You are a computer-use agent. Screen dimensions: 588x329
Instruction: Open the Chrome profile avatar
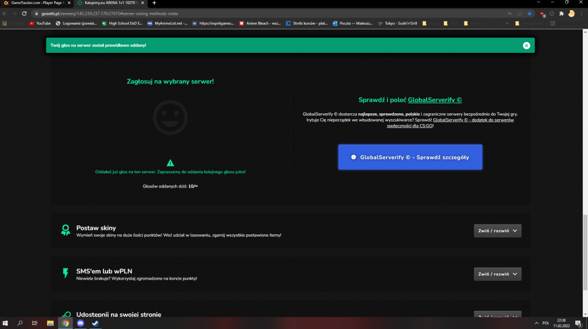tap(571, 14)
